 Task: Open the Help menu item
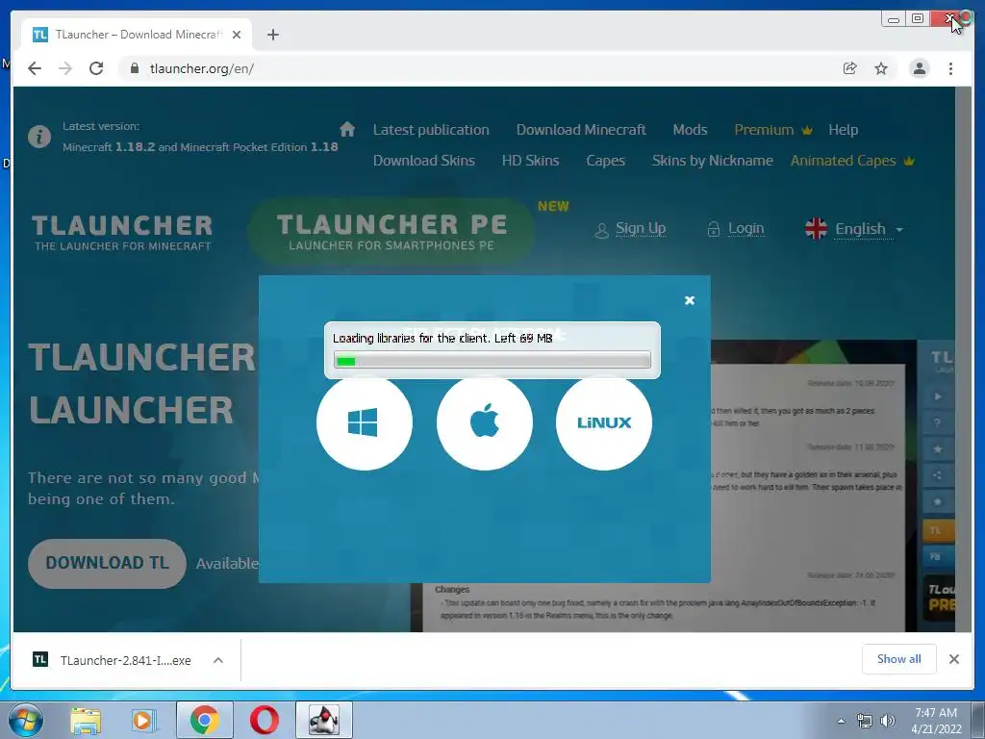point(843,130)
